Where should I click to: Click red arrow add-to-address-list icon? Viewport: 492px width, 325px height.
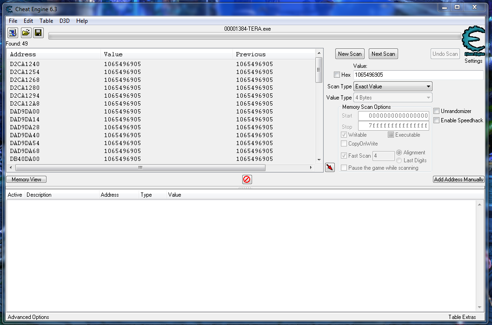click(x=330, y=167)
